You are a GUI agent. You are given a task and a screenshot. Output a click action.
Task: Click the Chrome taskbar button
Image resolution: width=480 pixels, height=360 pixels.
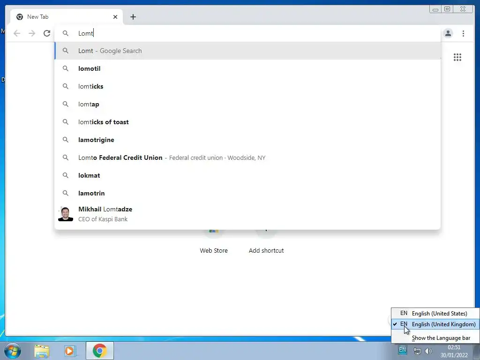point(99,351)
